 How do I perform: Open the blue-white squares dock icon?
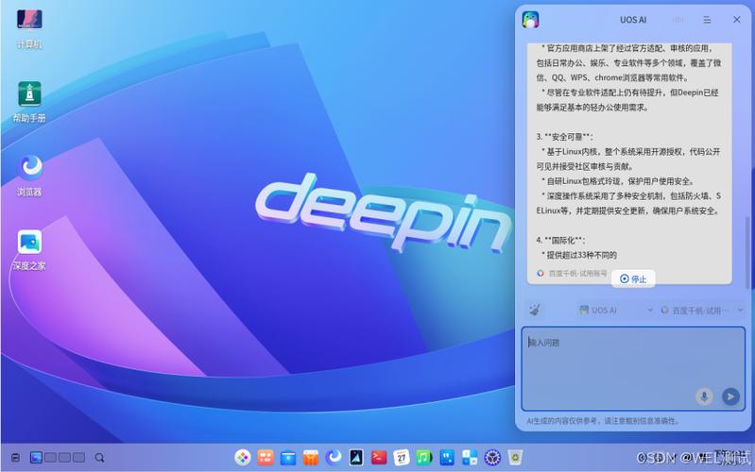tap(470, 457)
